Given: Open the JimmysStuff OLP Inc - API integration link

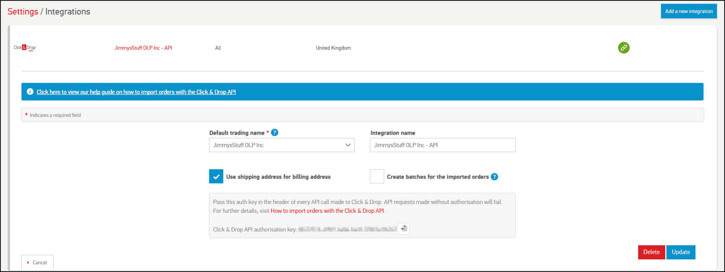Looking at the screenshot, I should pos(143,48).
